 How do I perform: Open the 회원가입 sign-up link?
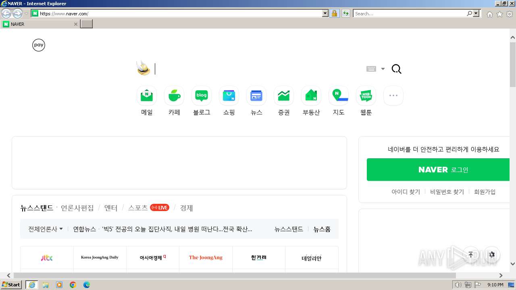point(485,192)
